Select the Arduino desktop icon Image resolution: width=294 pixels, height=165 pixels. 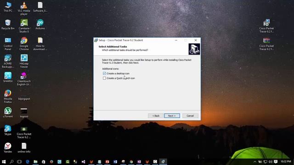pos(40,24)
